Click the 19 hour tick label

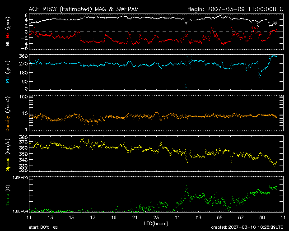(x=114, y=217)
